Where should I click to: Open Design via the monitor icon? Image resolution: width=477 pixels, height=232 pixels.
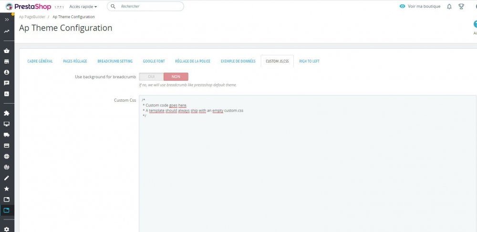click(x=7, y=124)
